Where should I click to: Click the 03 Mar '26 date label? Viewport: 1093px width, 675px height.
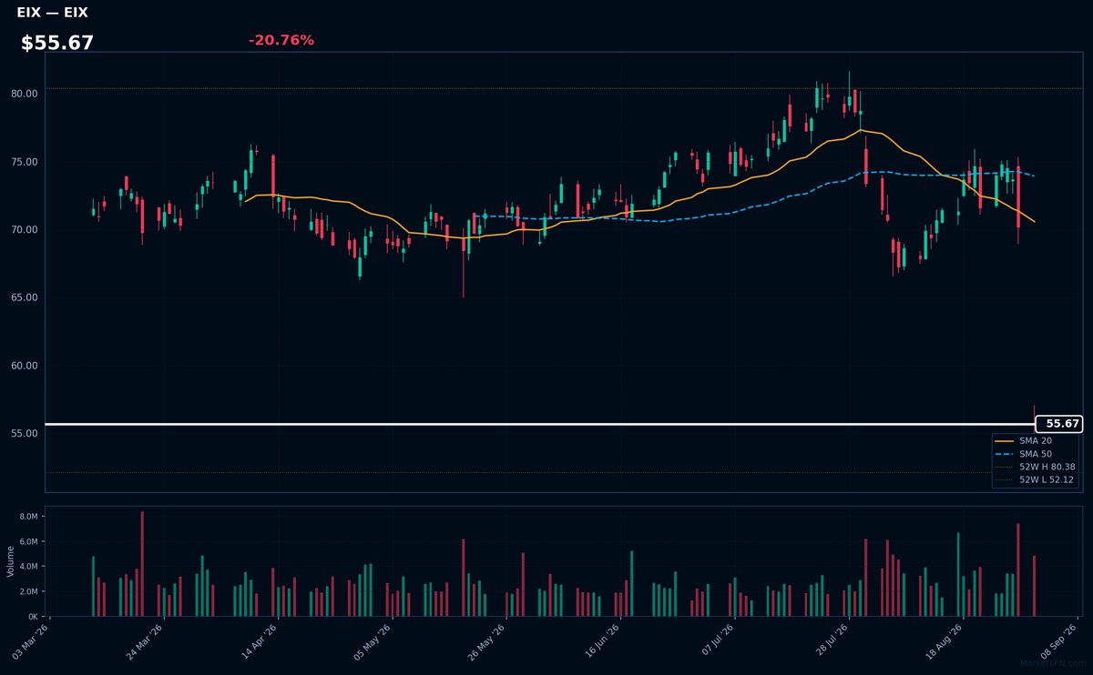coord(31,641)
